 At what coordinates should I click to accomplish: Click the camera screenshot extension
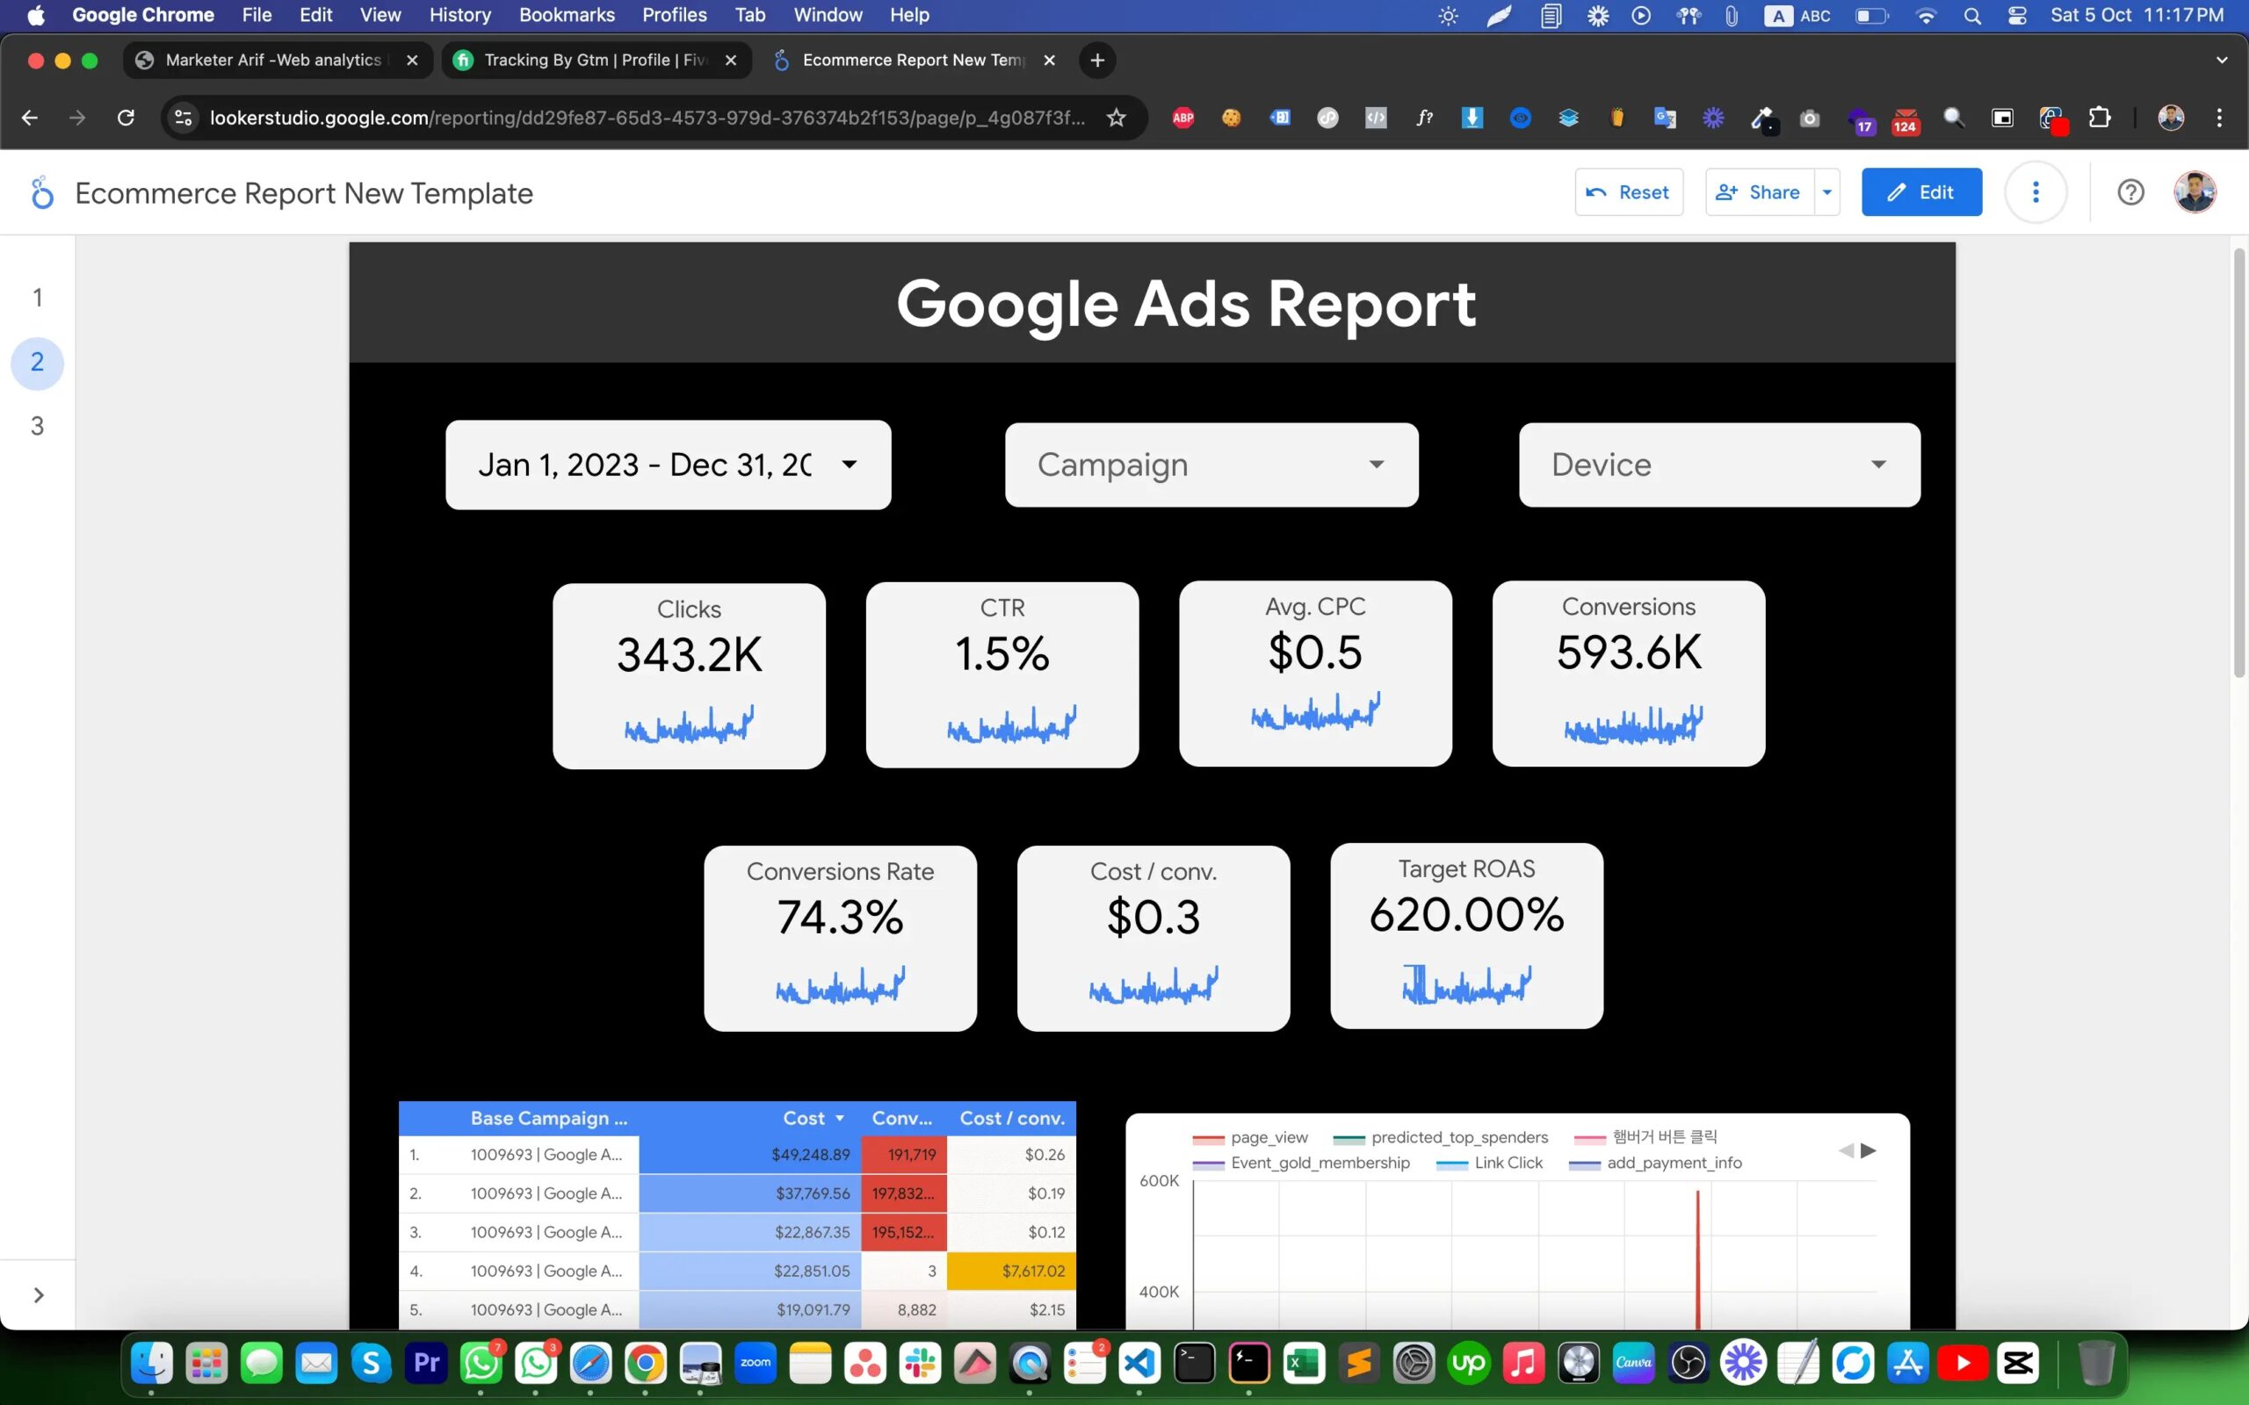click(x=1810, y=118)
